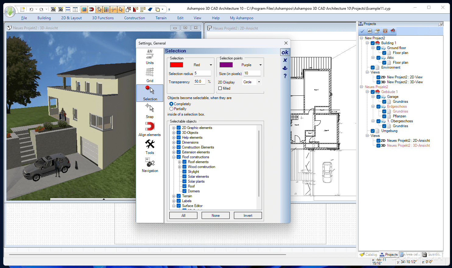This screenshot has width=452, height=268.
Task: Open the Grid settings category
Action: coord(150,75)
